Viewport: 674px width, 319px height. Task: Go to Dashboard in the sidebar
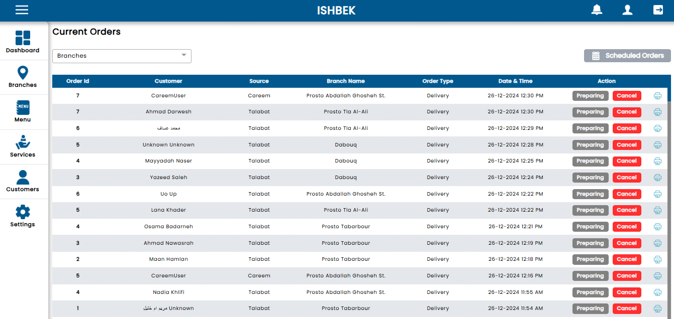(23, 42)
